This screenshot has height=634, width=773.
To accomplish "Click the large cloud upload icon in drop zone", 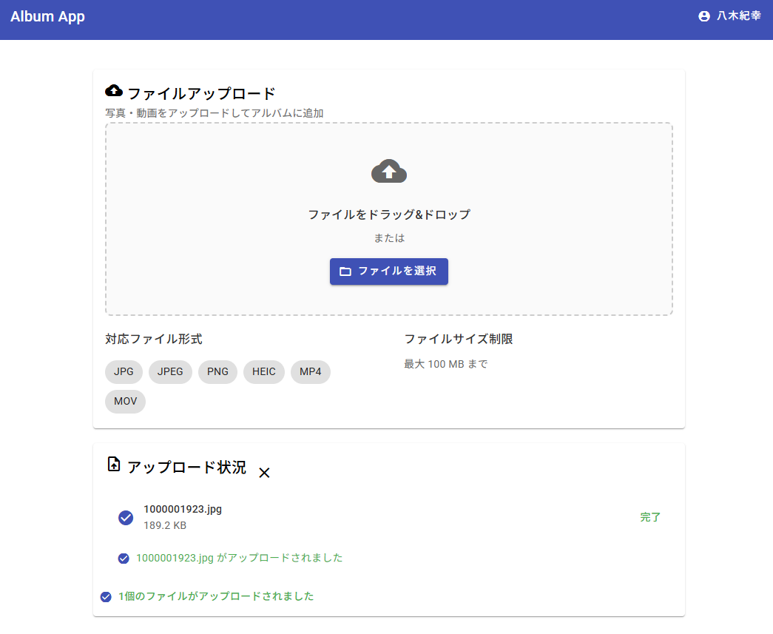I will pyautogui.click(x=389, y=172).
